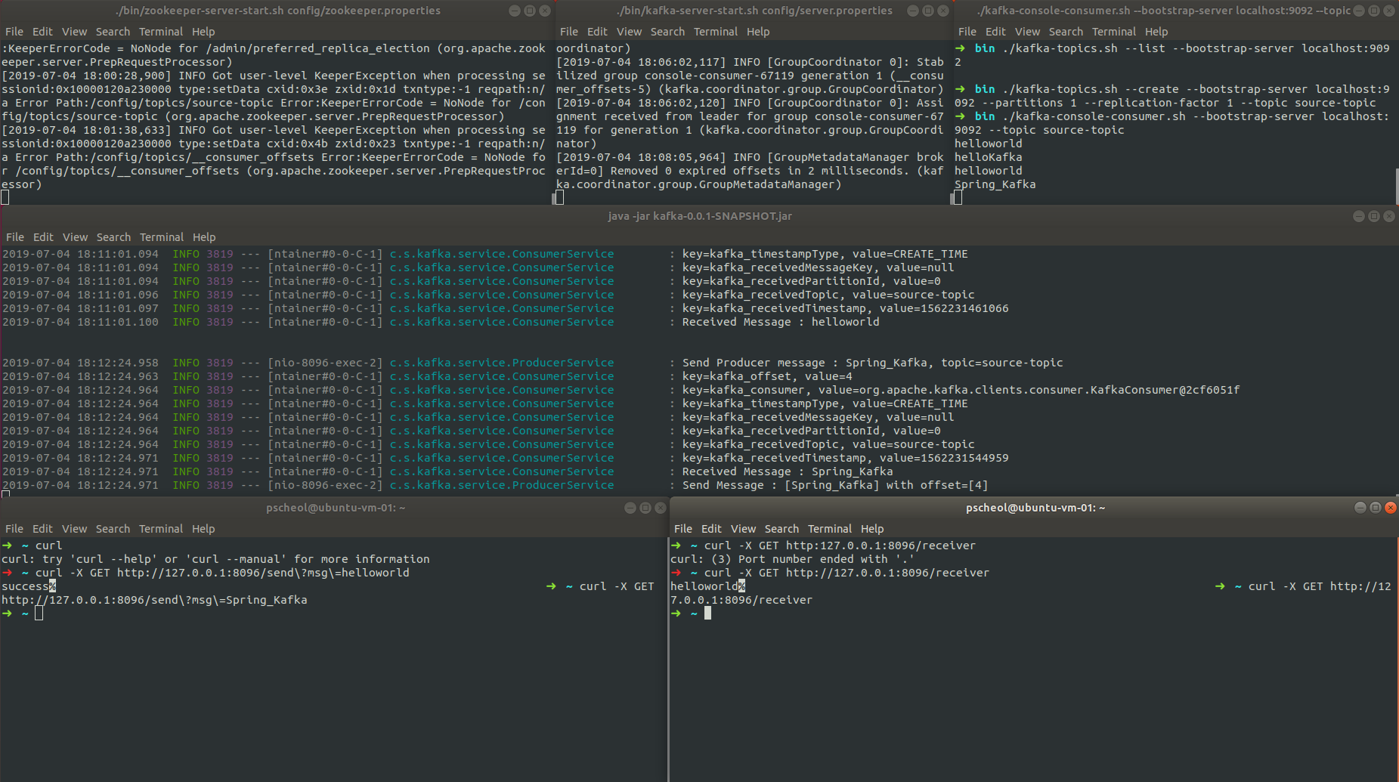
Task: Open Help menu in java -jar kafka terminal
Action: click(204, 237)
